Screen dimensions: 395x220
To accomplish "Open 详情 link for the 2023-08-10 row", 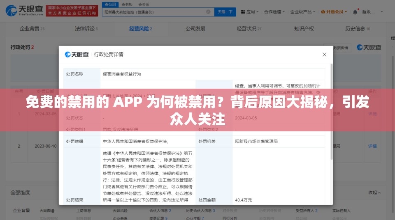I will tap(372, 146).
